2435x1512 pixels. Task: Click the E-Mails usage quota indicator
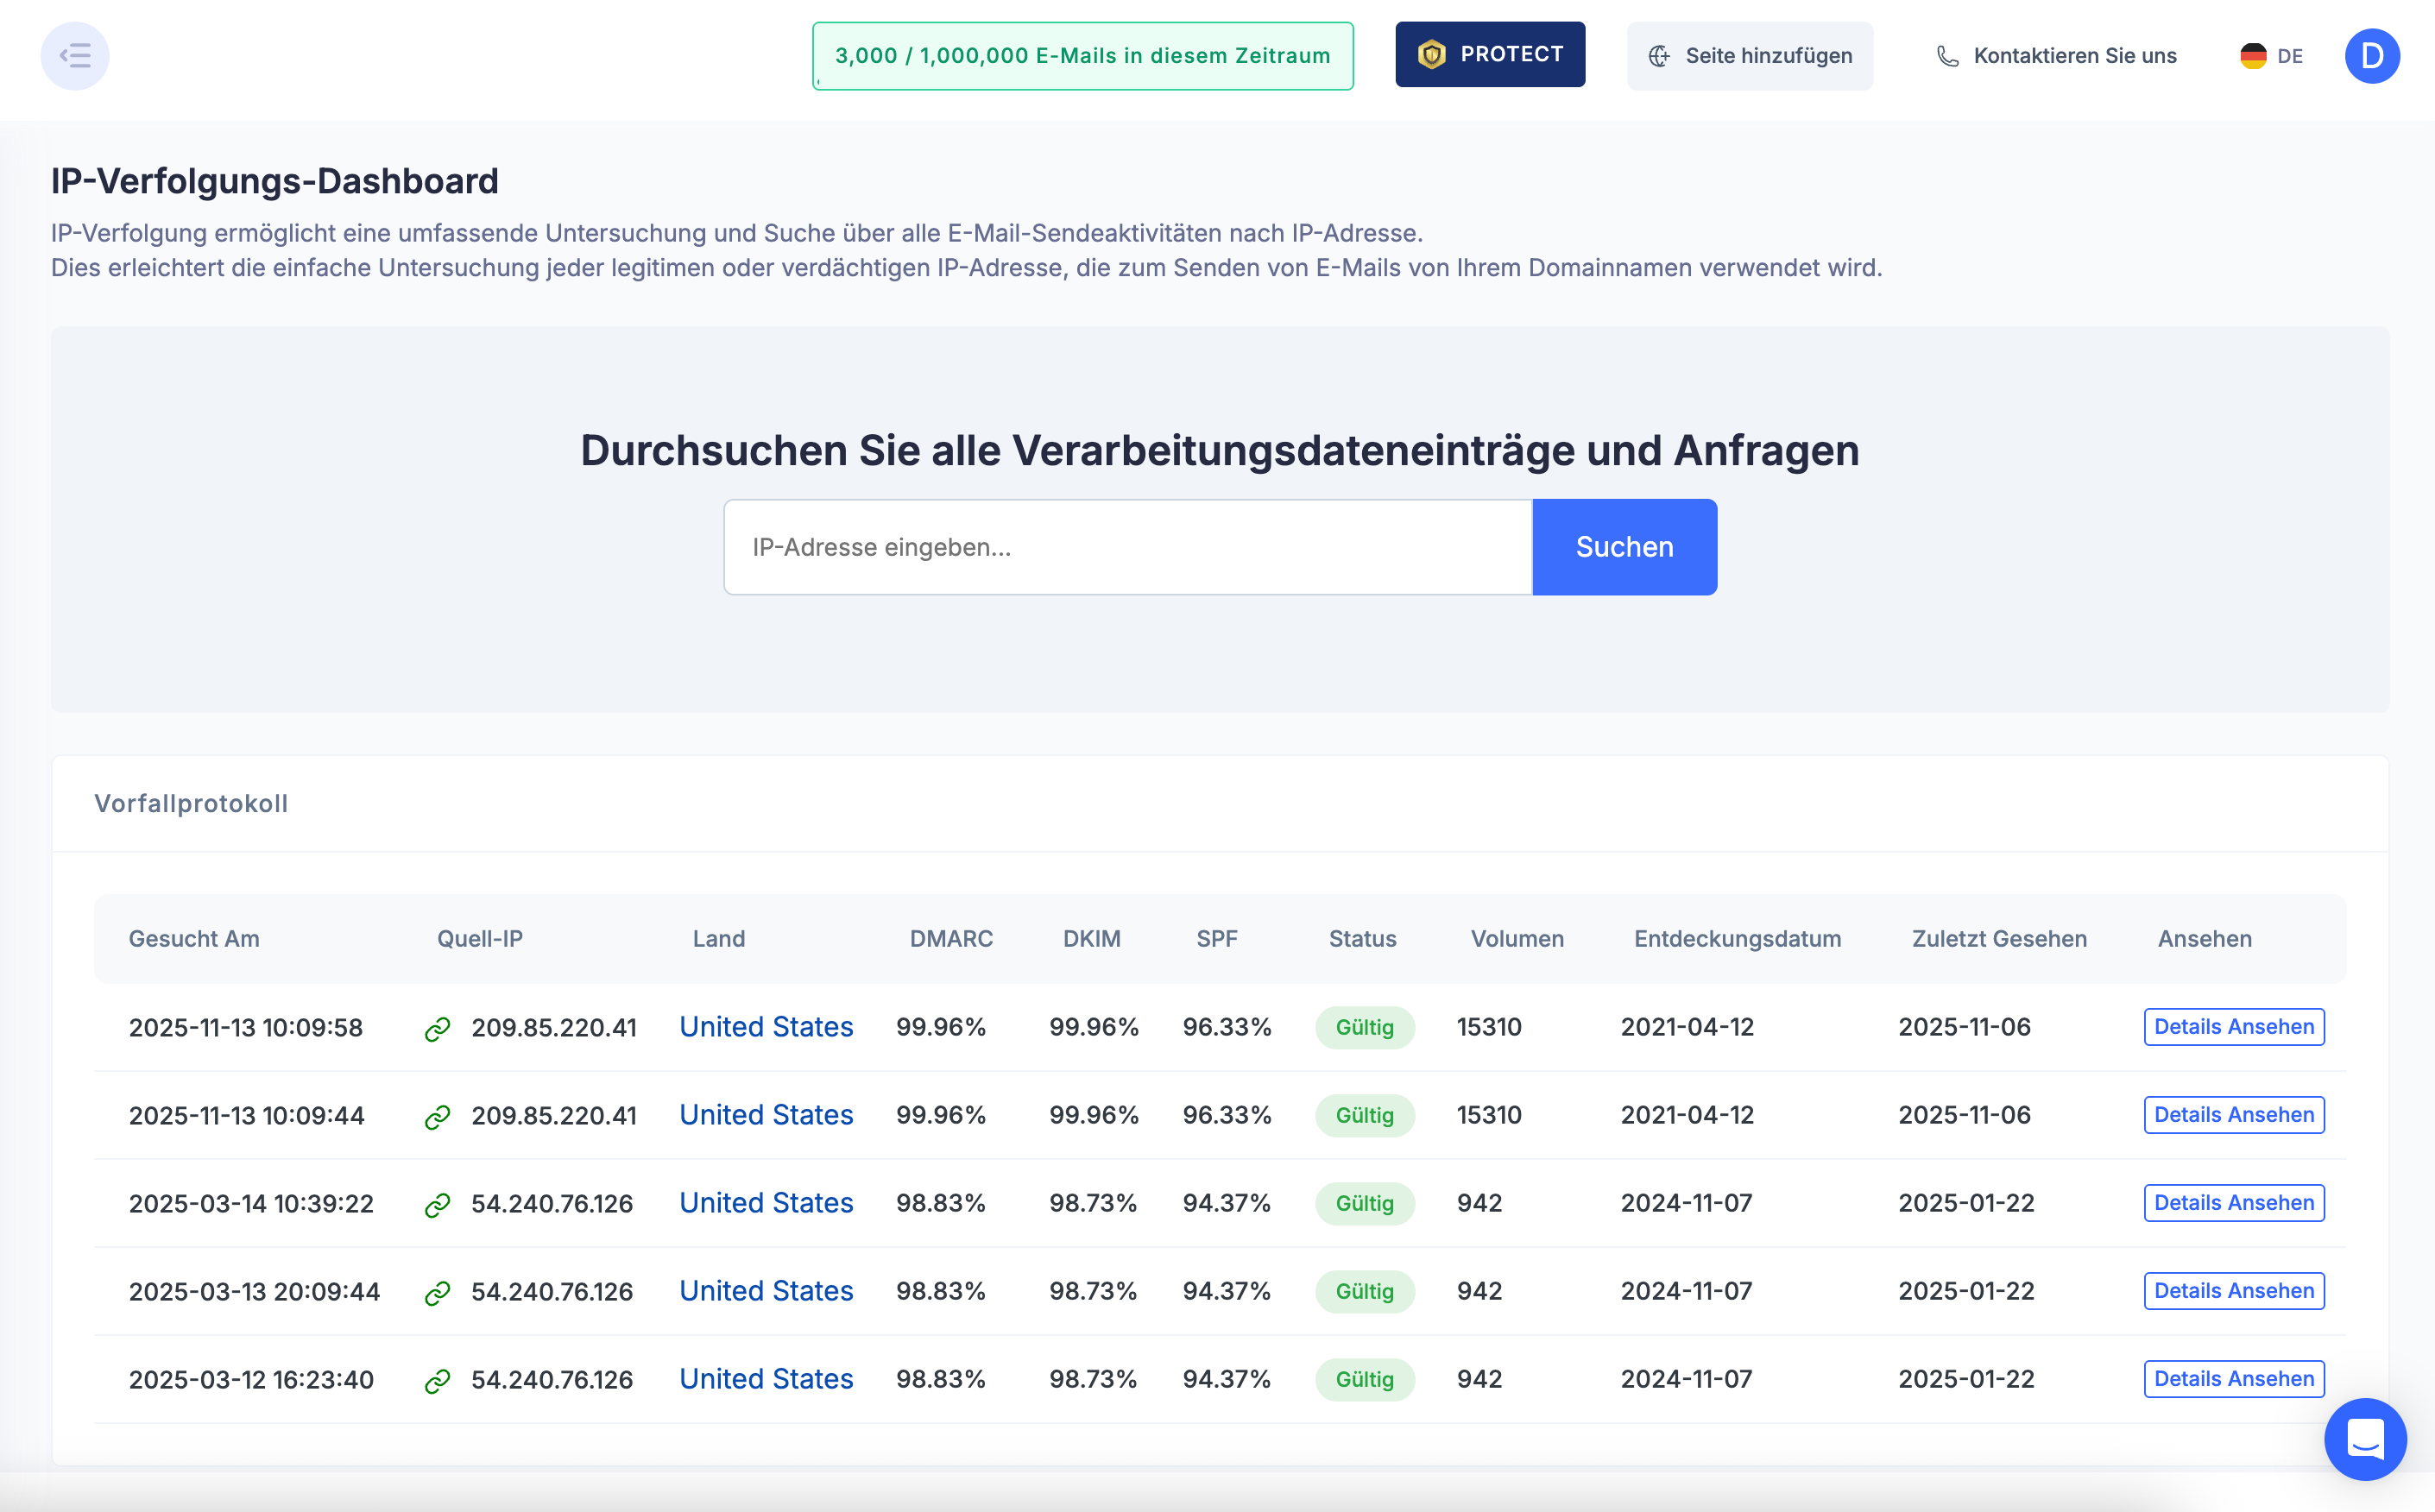(1082, 56)
